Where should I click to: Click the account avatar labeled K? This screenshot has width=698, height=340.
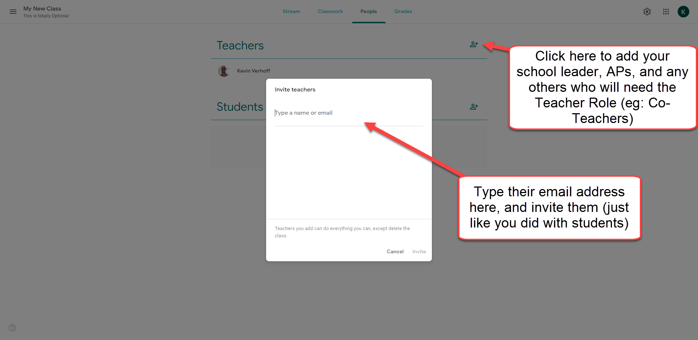(683, 12)
